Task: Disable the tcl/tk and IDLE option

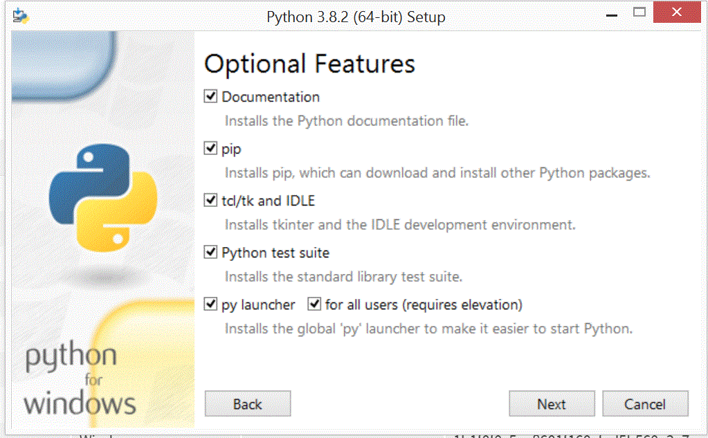Action: click(x=210, y=200)
